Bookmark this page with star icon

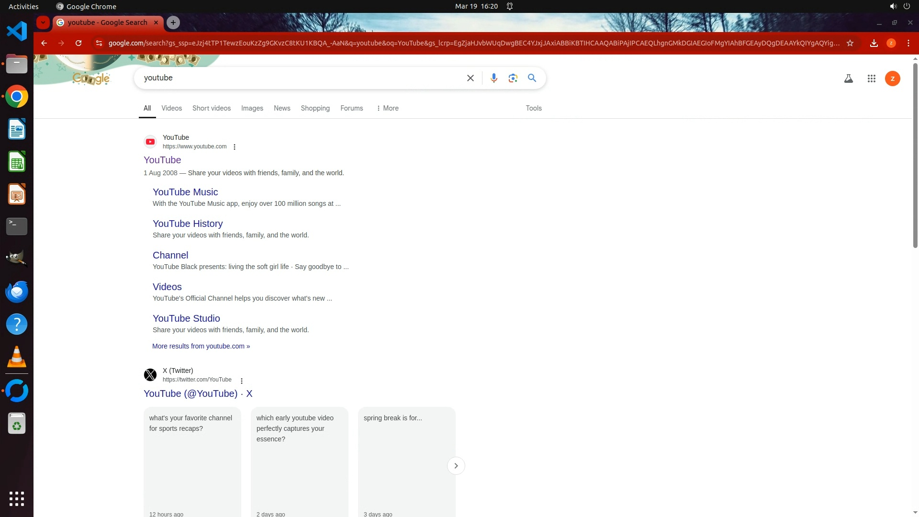point(850,43)
